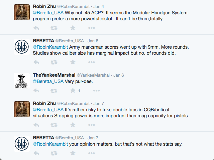Viewport: 214px width, 160px height.
Task: Retweet TheYankeeMarshal's tweet
Action: click(x=54, y=90)
